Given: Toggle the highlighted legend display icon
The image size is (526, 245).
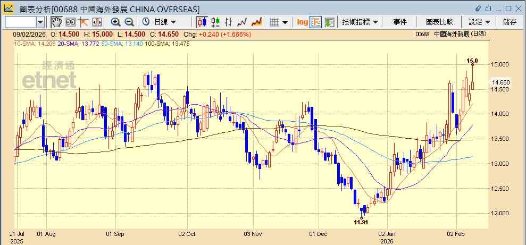Looking at the screenshot, I should [316, 22].
